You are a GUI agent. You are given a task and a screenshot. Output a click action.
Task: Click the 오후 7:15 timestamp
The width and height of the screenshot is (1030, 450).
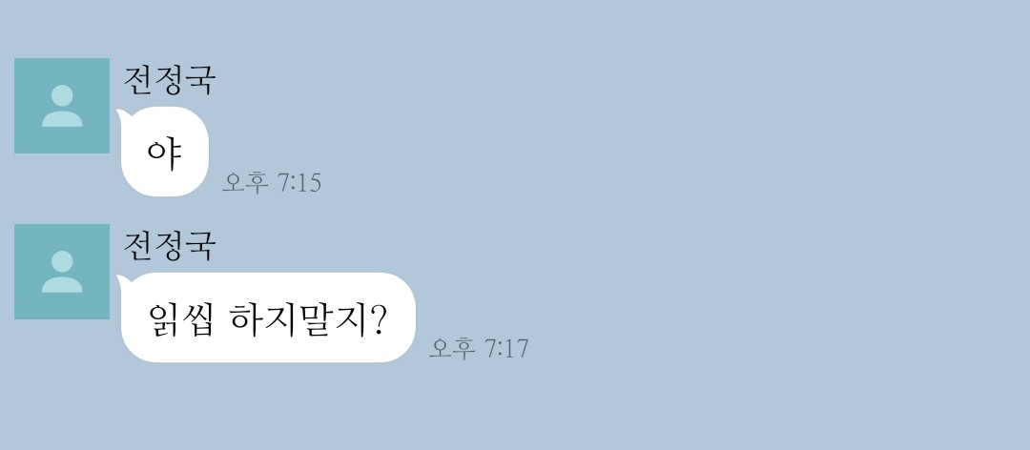pos(271,183)
